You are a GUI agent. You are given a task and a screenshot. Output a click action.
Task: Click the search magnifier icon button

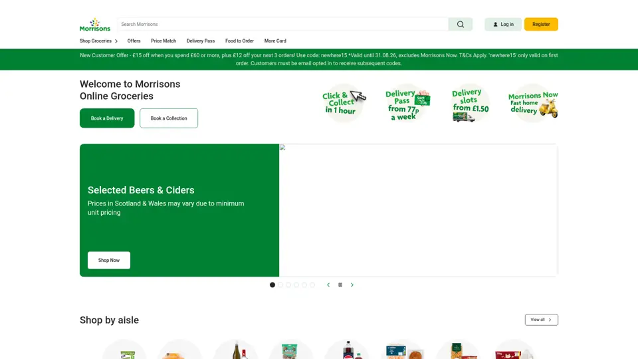tap(460, 25)
